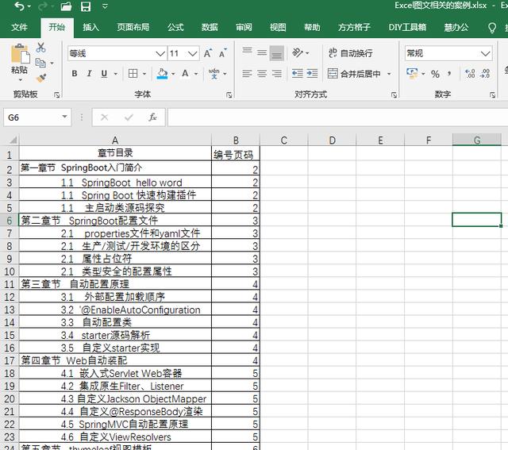Viewport: 508px width, 450px height.
Task: Select cell 第二章节 SpringBoot配置文件
Action: [115, 221]
